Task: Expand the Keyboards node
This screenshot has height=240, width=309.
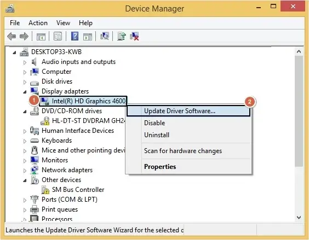Action: point(25,141)
